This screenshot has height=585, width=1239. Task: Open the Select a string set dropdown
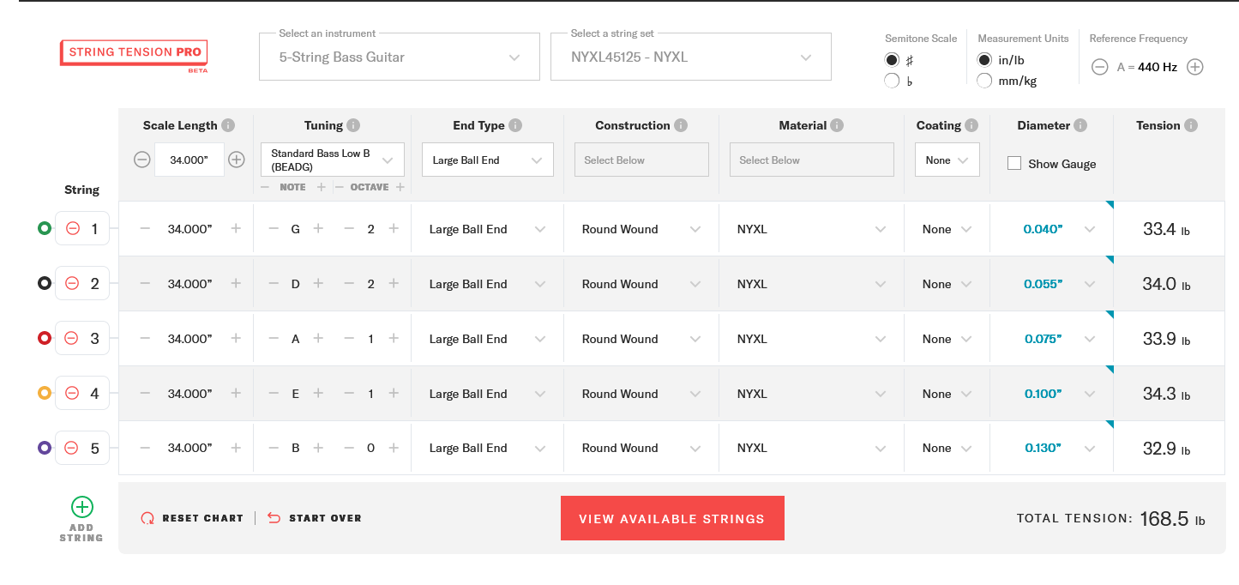tap(691, 57)
